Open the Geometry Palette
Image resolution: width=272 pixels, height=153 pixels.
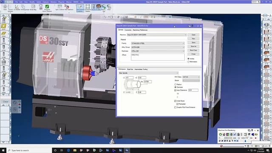click(88, 8)
